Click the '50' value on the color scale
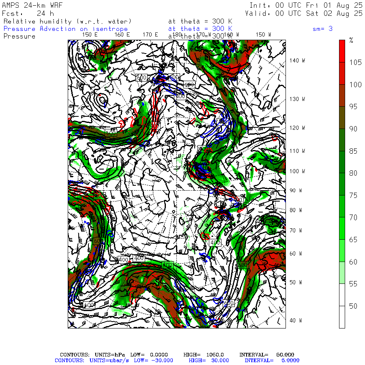 click(353, 306)
